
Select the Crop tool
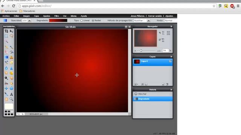(6, 31)
